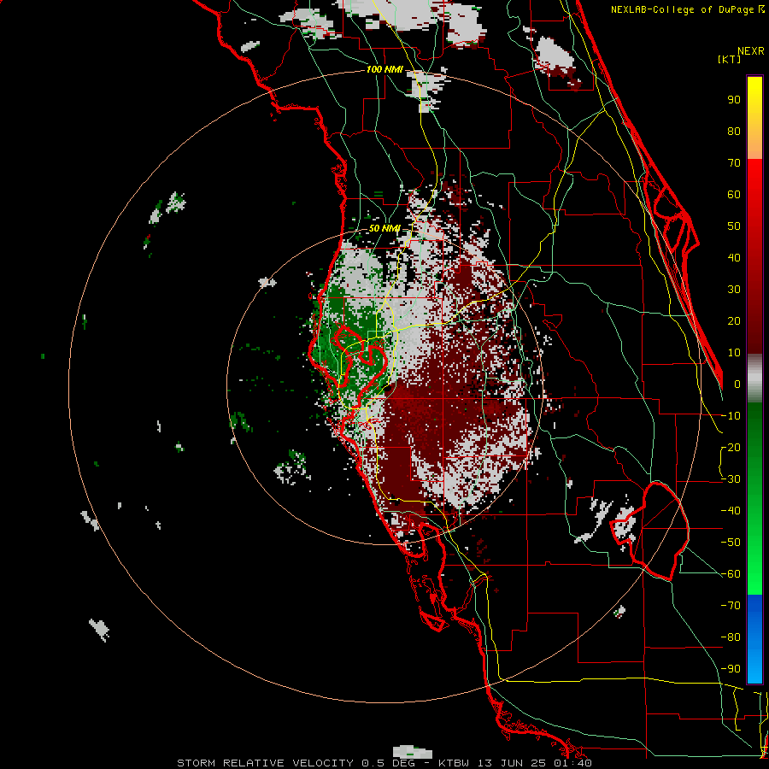
Task: Select the [KT] units label
Action: [x=729, y=59]
